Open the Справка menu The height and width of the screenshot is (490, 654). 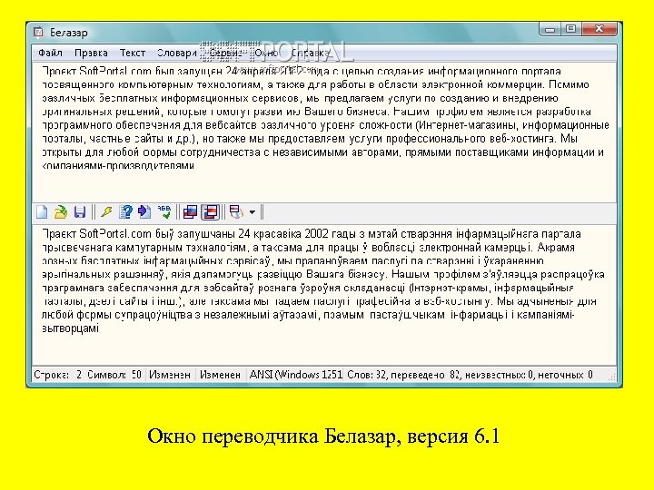pos(311,53)
